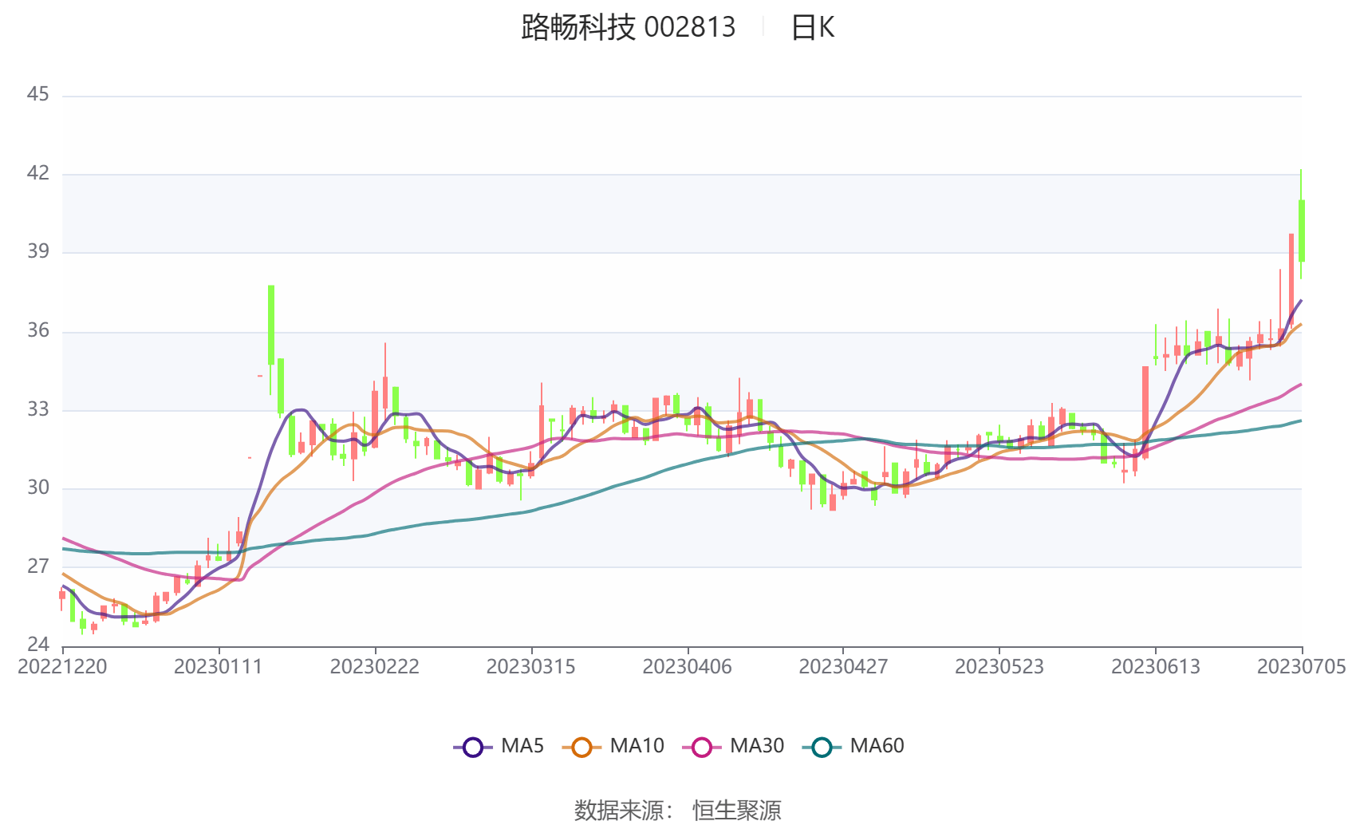Click the x-axis date label 20230222

(375, 667)
